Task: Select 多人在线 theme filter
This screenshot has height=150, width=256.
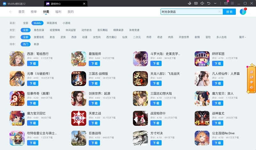Action: coord(221,37)
